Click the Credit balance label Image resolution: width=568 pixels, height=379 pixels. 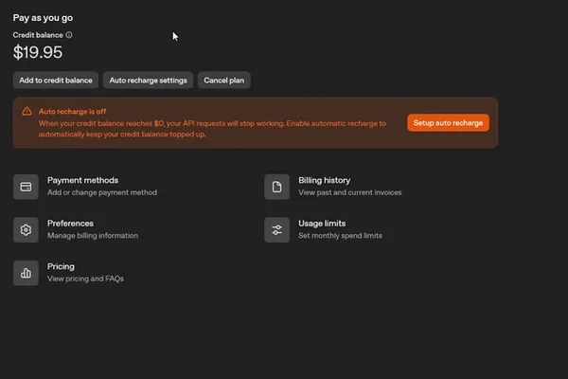pos(38,35)
